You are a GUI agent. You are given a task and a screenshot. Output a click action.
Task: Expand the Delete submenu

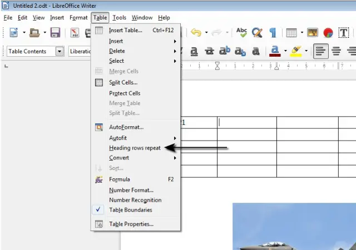[x=136, y=51]
